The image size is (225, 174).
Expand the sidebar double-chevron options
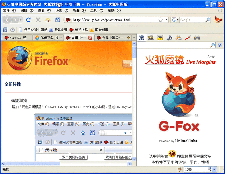[219, 45]
